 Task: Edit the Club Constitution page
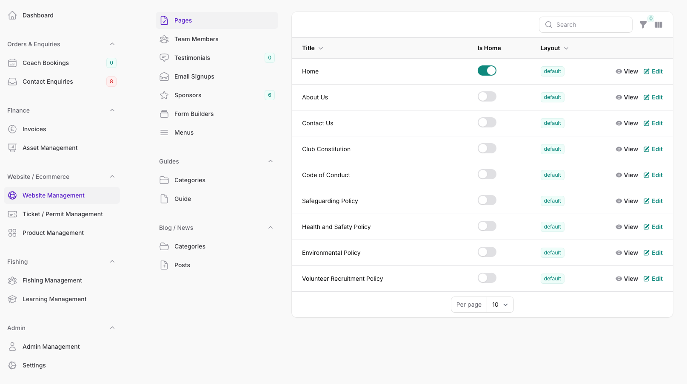pos(653,149)
